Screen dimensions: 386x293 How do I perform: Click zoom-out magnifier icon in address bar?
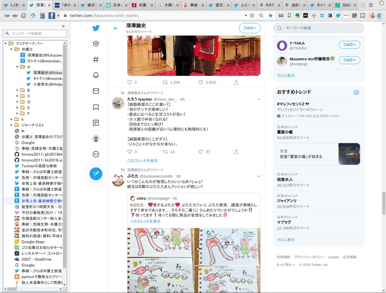pyautogui.click(x=261, y=15)
